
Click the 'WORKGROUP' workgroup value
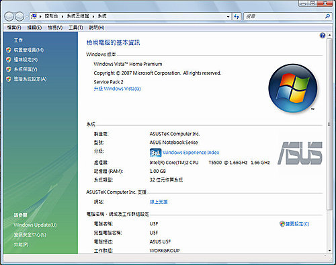165,251
